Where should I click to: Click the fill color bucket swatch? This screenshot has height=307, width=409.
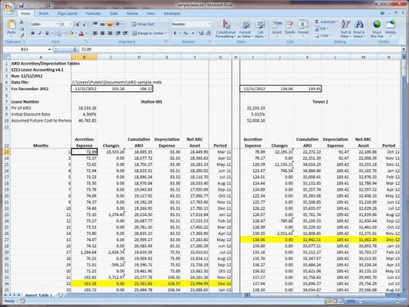[x=70, y=33]
